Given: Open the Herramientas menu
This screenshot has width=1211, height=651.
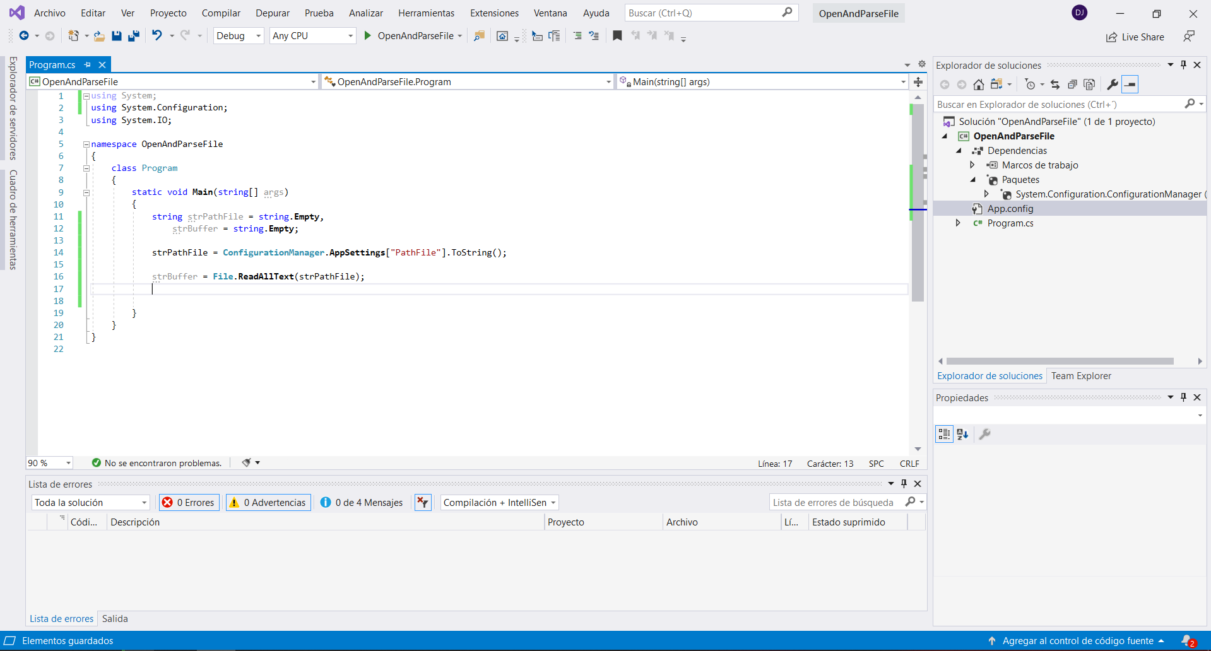Looking at the screenshot, I should point(426,13).
